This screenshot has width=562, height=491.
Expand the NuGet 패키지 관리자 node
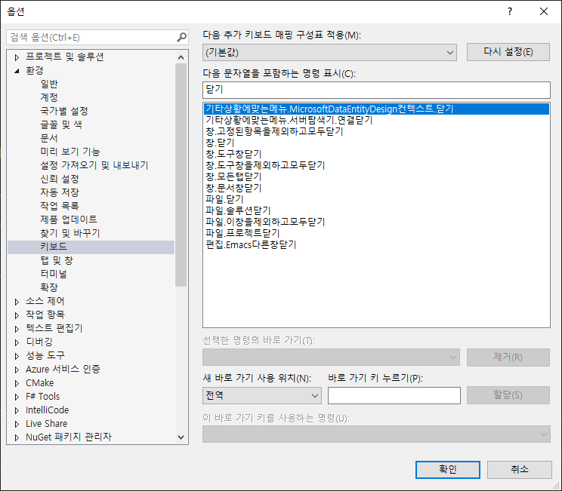click(17, 437)
